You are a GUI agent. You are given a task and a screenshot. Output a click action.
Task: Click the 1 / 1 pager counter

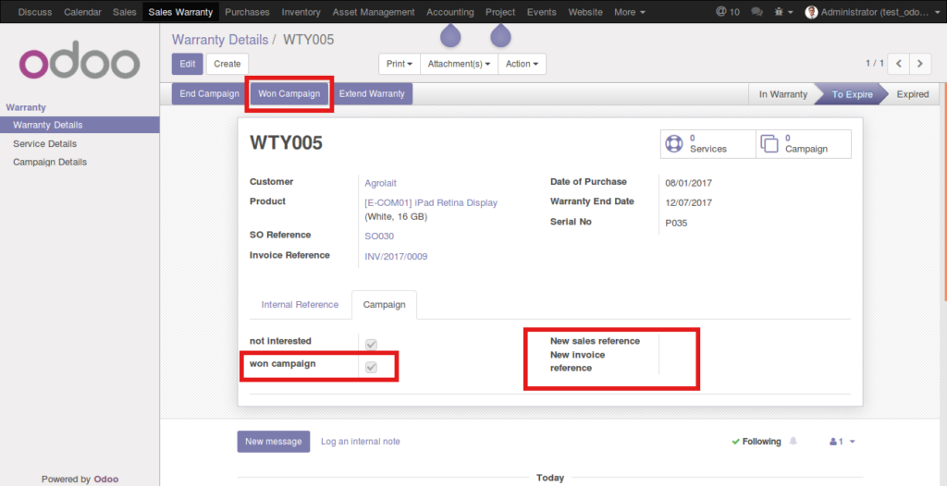[875, 64]
